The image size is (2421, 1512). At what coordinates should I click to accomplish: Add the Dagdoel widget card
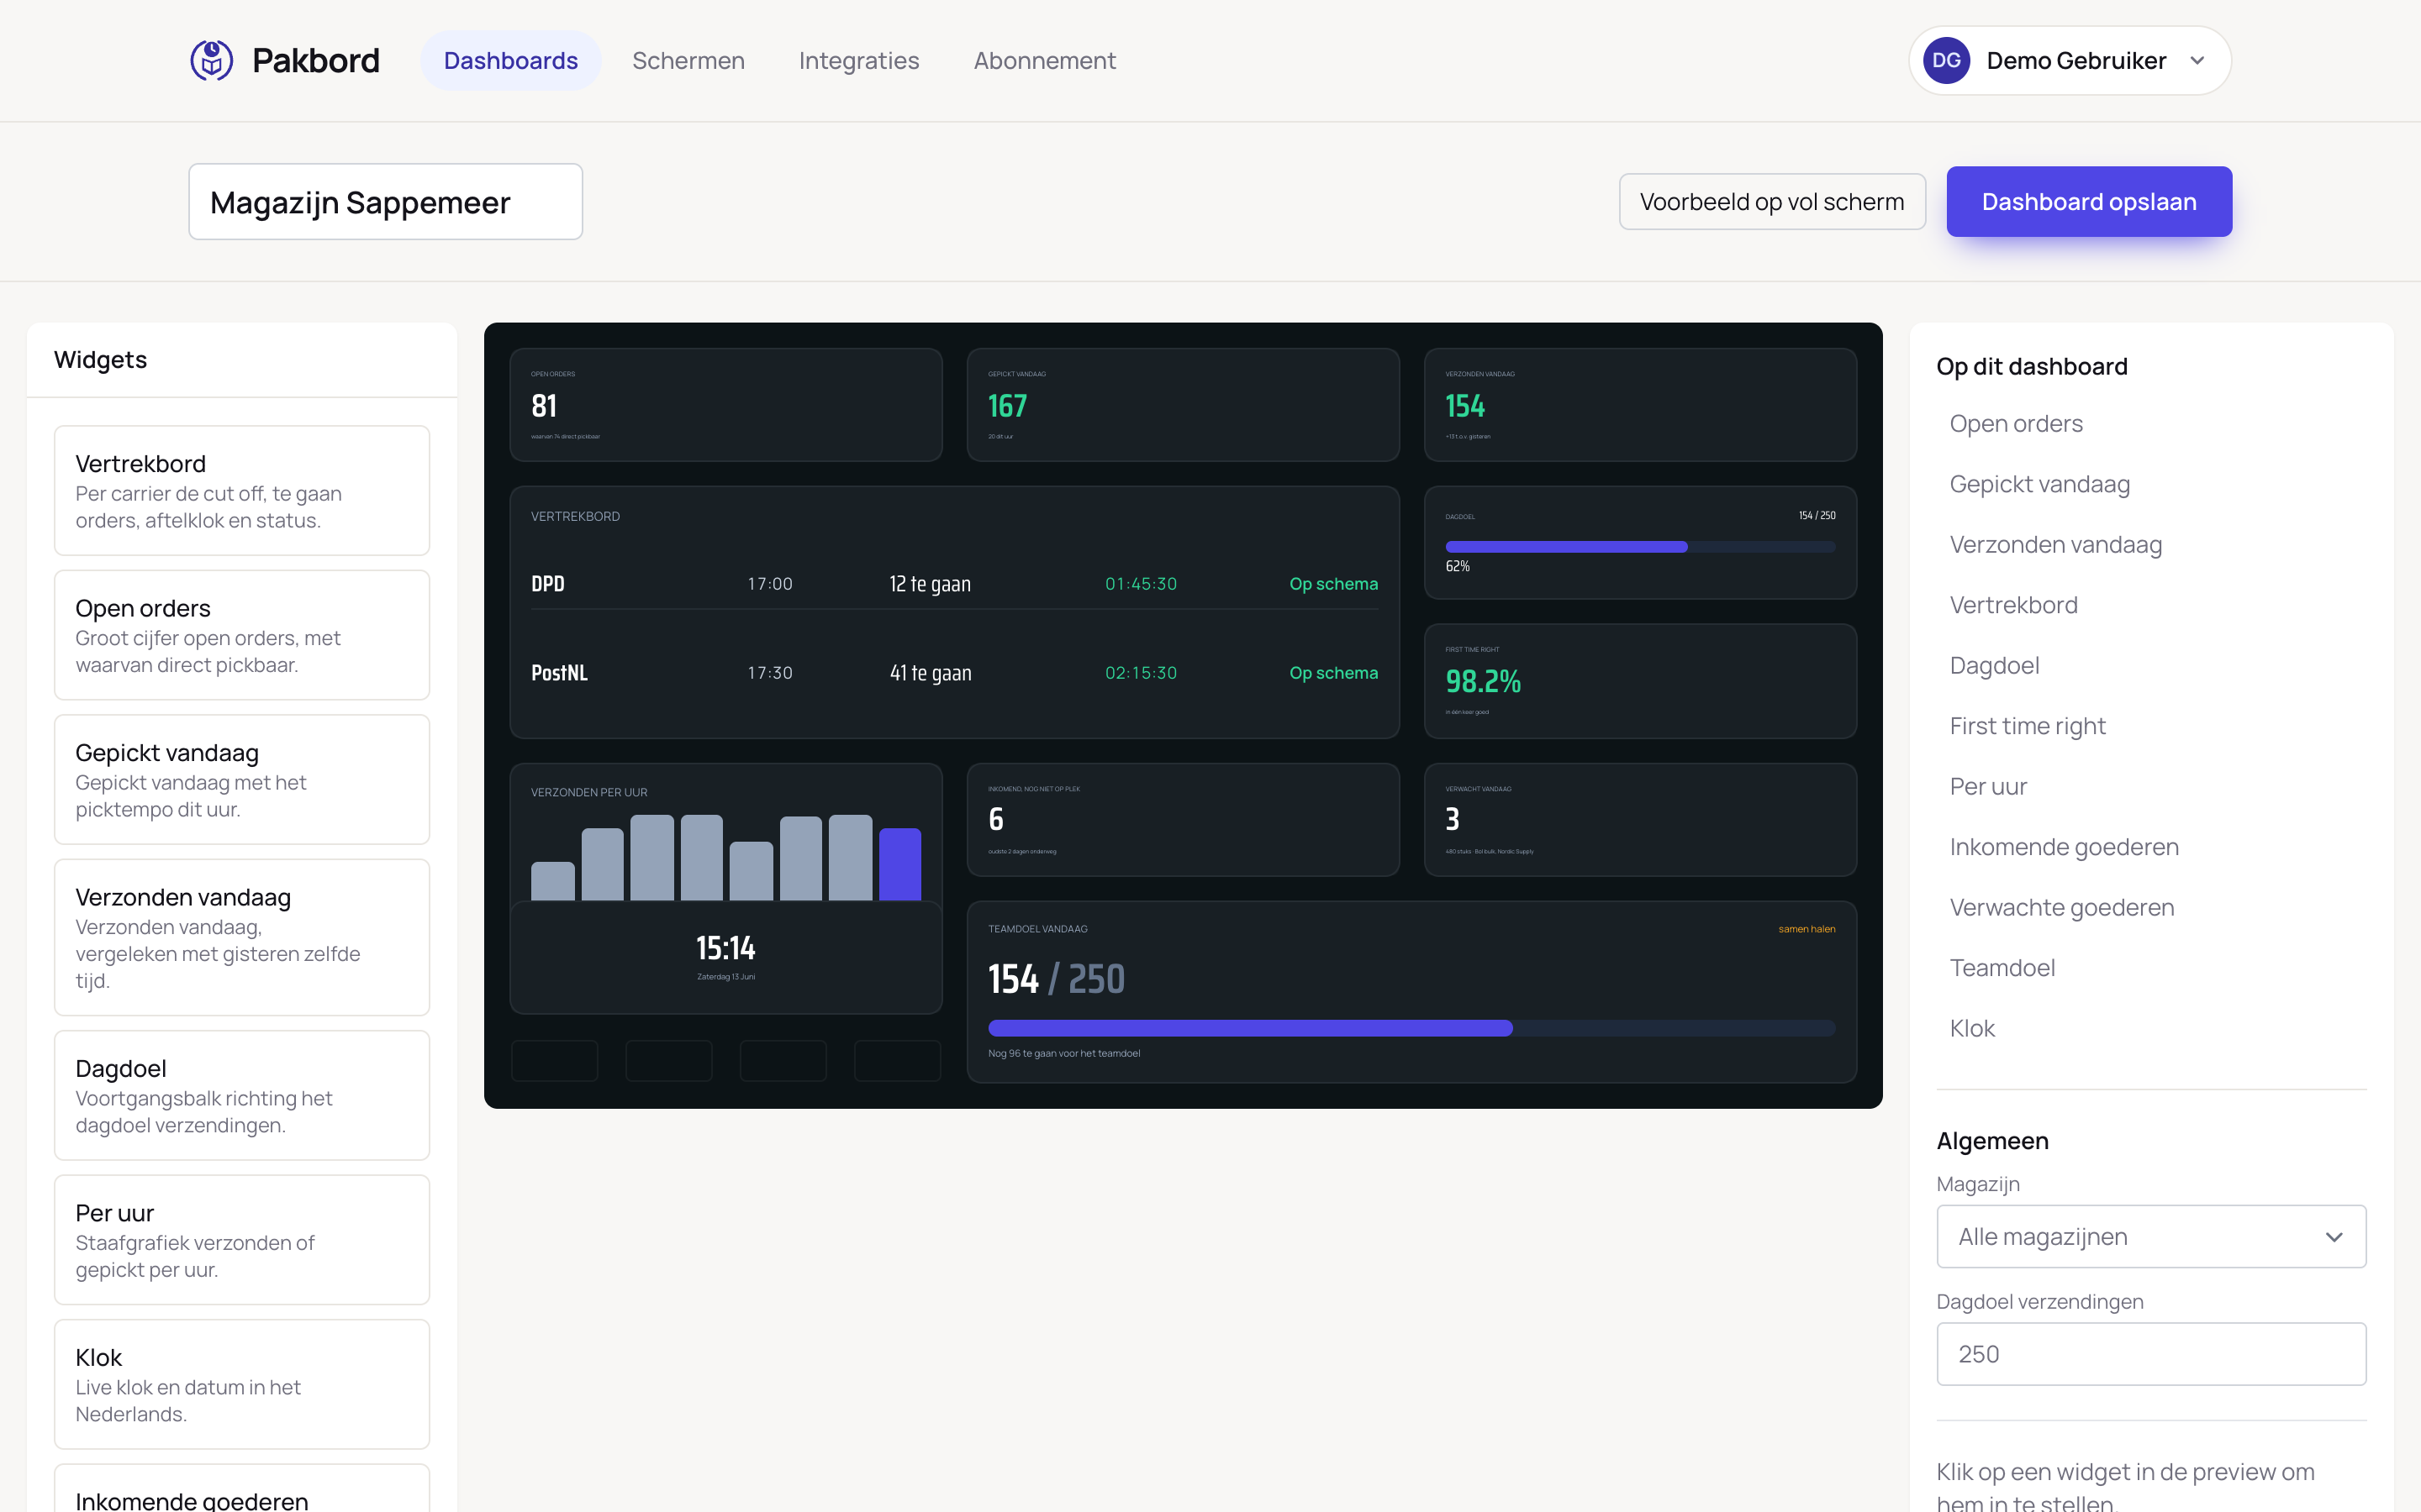(242, 1095)
